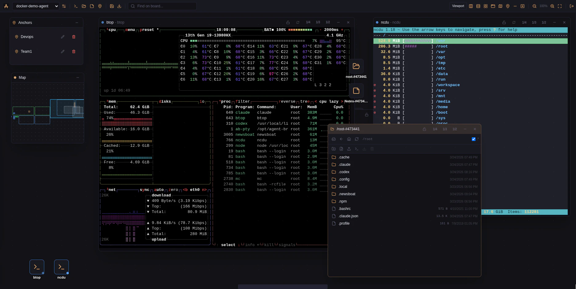This screenshot has width=576, height=289.
Task: Delete the Devops anchor
Action: [x=74, y=37]
